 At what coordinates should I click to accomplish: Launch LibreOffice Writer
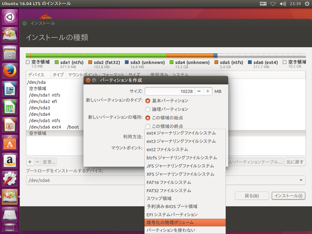coord(10,89)
